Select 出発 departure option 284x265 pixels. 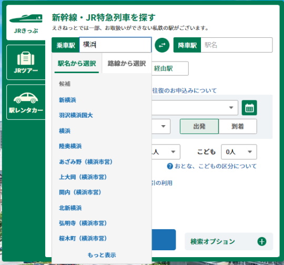(199, 126)
